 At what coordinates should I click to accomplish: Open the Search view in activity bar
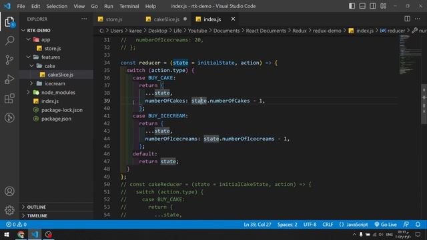point(9,41)
